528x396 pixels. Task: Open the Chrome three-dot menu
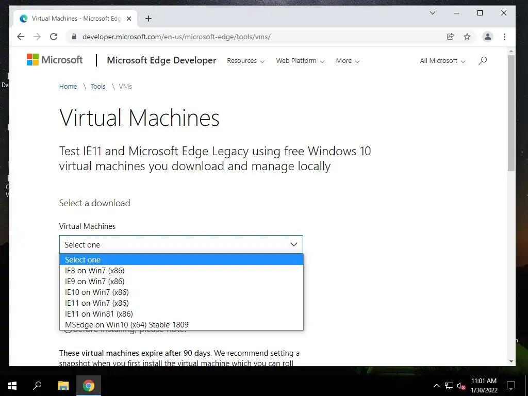tap(504, 37)
